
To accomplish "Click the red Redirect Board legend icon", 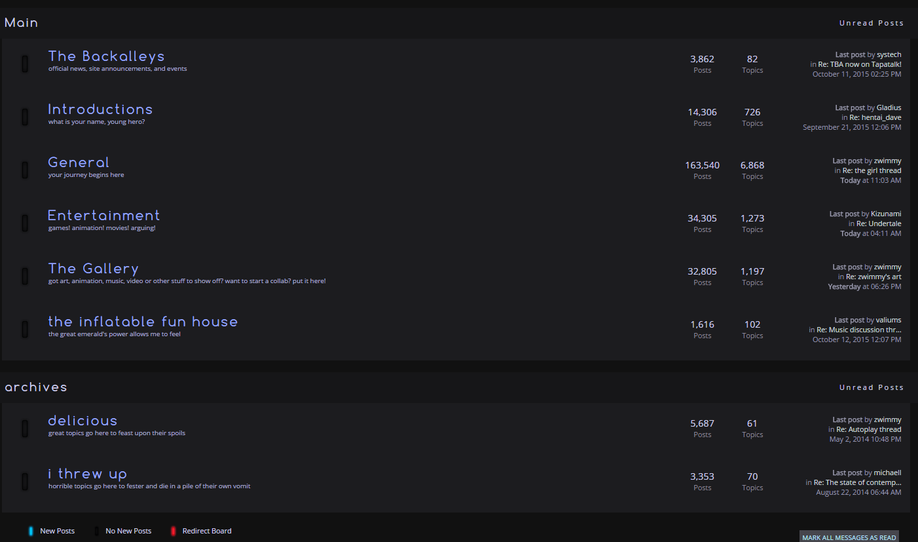I will tap(174, 531).
